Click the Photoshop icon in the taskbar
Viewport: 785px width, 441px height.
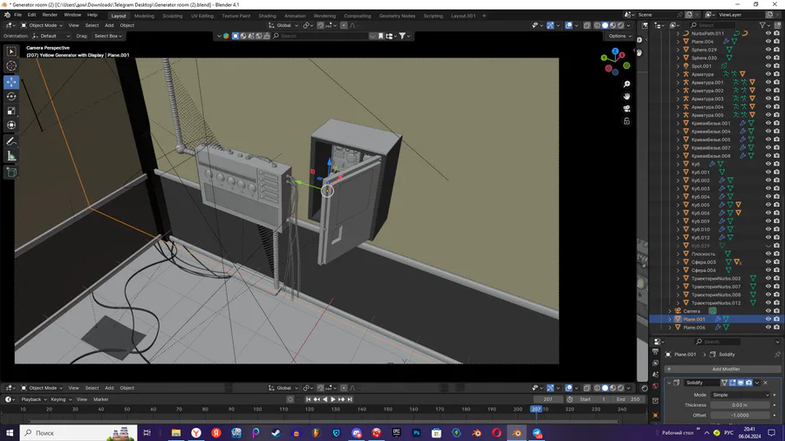[417, 432]
